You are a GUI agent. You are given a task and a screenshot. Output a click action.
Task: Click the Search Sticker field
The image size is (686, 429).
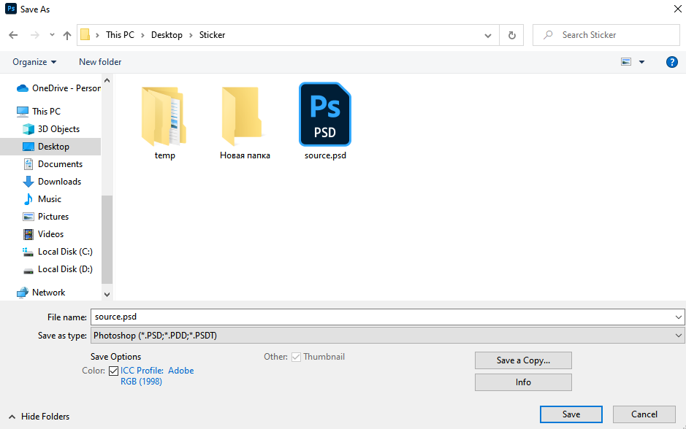click(606, 35)
